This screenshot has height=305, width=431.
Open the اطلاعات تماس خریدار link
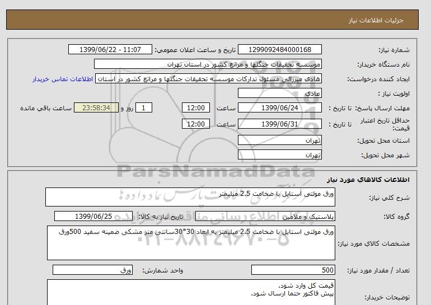(x=63, y=79)
